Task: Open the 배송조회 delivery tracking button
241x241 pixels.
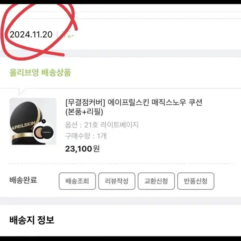Action: coord(77,181)
